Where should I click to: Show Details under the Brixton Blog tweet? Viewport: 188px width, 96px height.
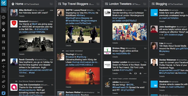tap(115, 57)
